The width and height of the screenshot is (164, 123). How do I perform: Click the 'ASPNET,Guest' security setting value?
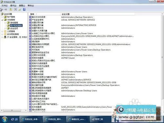coord(68,58)
